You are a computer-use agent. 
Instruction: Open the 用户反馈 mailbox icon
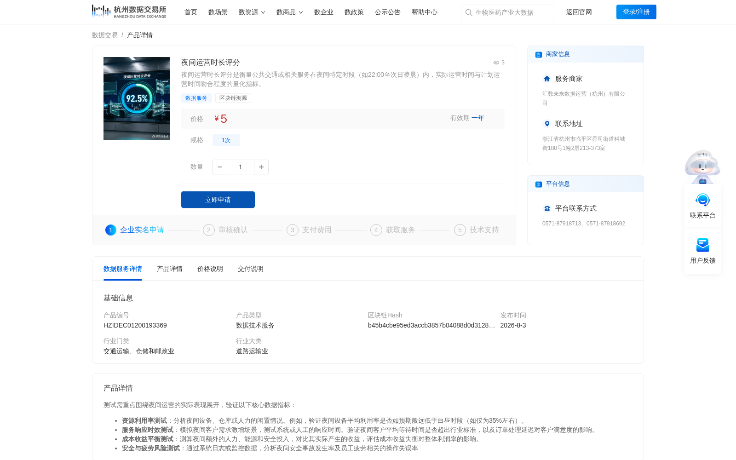(703, 245)
